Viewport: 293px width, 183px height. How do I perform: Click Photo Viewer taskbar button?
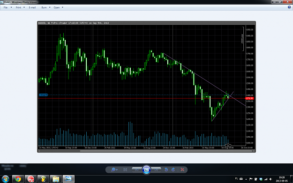point(68,179)
